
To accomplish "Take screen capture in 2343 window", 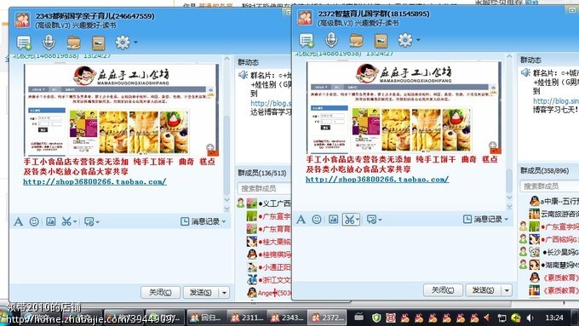I will pyautogui.click(x=66, y=221).
